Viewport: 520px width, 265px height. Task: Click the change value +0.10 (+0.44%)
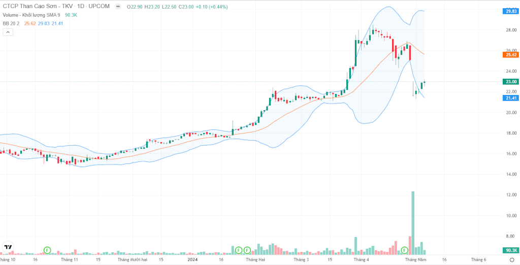point(211,7)
